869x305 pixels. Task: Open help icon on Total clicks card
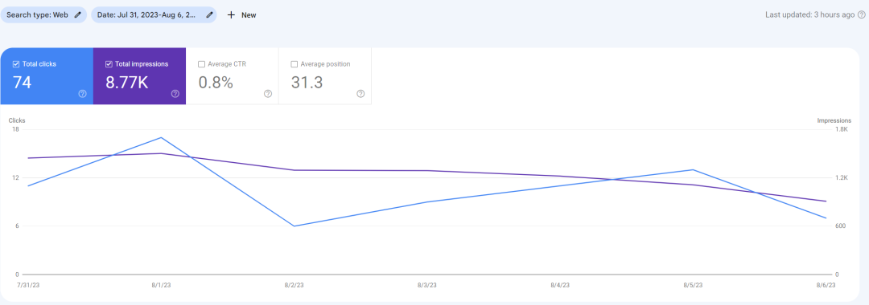[x=83, y=94]
